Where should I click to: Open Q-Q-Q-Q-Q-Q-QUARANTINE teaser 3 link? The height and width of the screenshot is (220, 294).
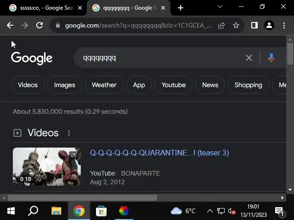(159, 153)
